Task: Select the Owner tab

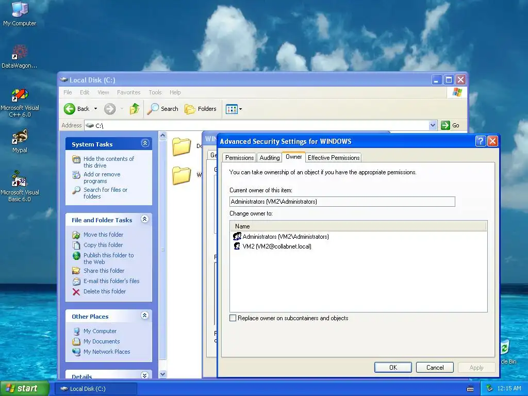Action: (x=293, y=157)
